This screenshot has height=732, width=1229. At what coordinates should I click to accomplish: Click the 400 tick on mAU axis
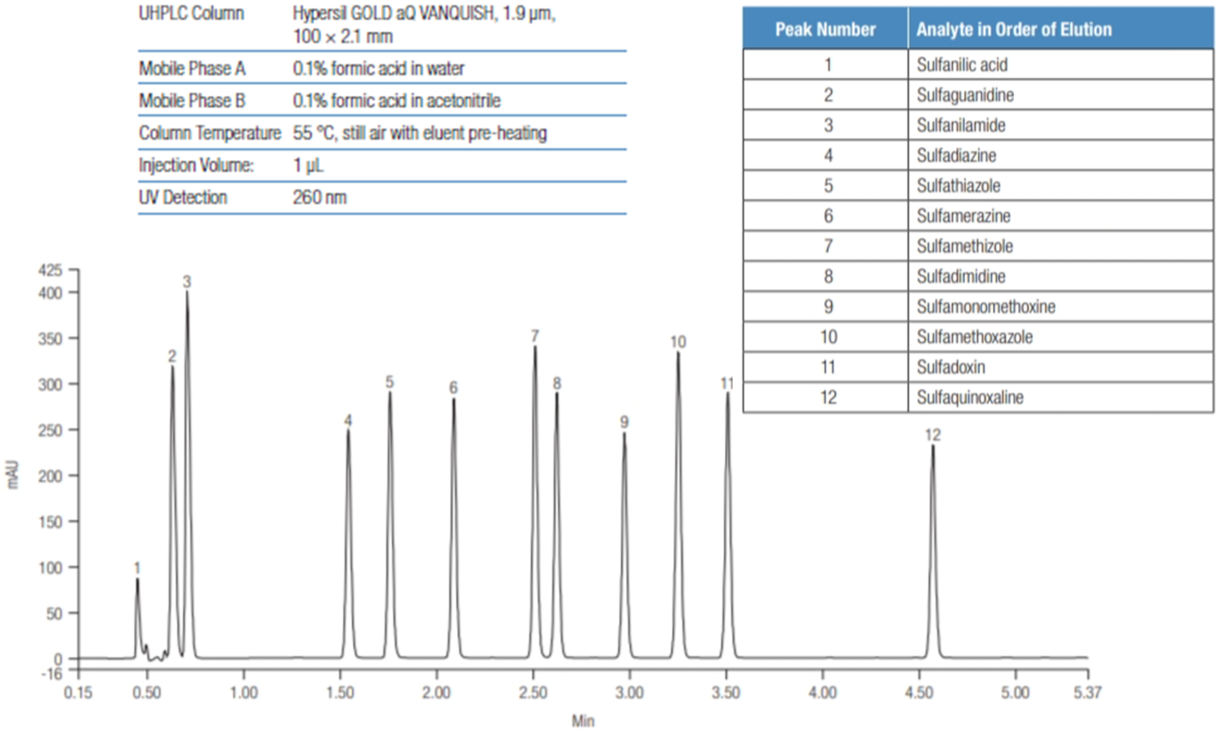point(50,293)
